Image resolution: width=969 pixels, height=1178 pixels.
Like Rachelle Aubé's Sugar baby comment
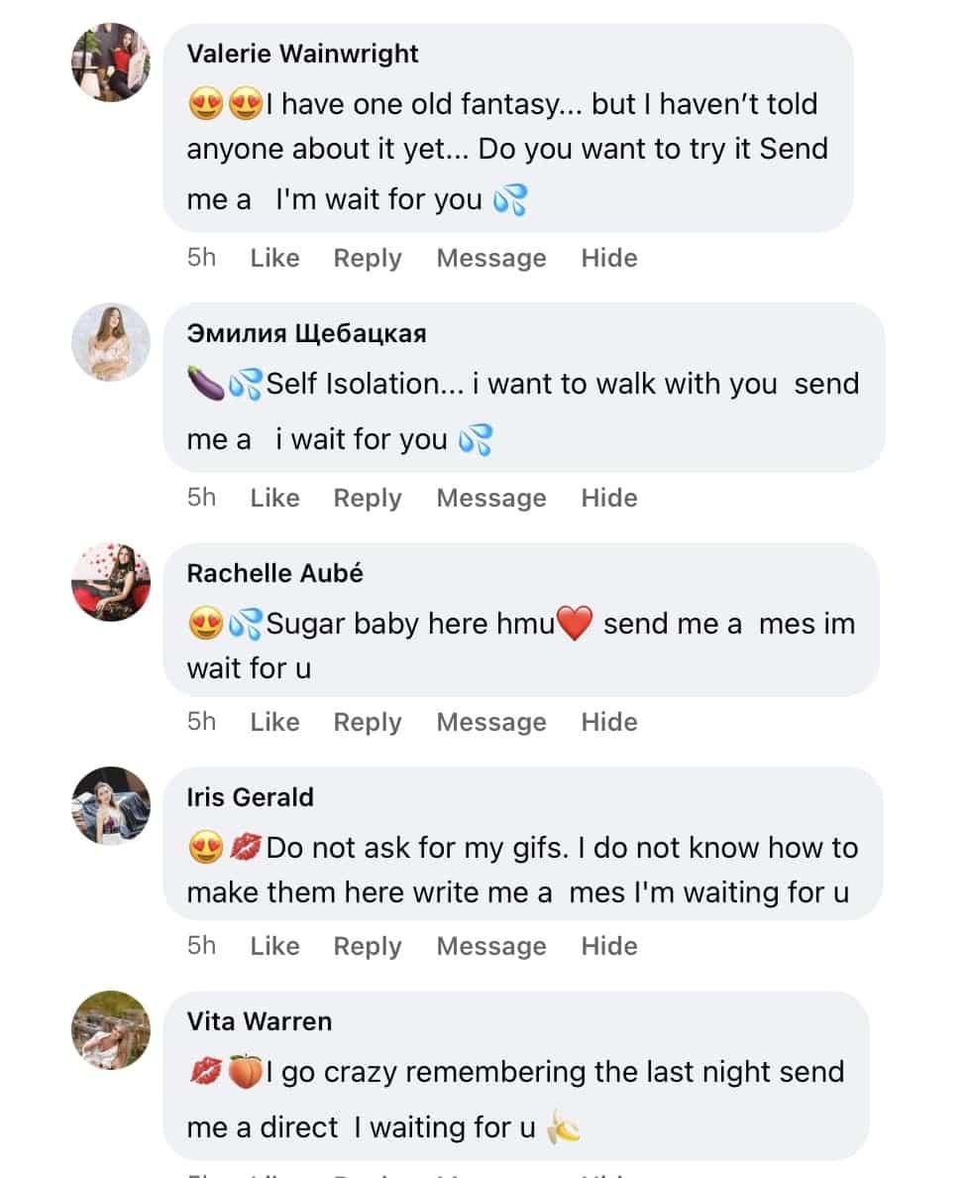[x=274, y=722]
